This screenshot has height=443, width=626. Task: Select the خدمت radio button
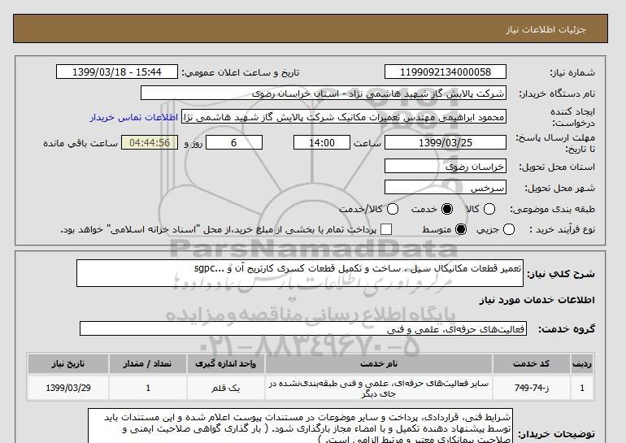pyautogui.click(x=447, y=209)
